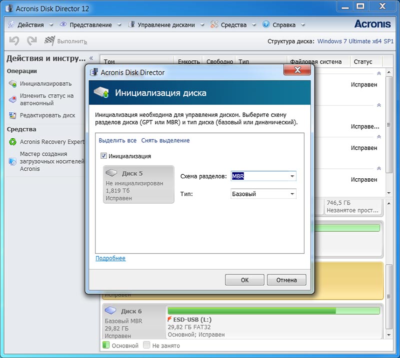Expand the Действия menu arrow

click(x=51, y=25)
